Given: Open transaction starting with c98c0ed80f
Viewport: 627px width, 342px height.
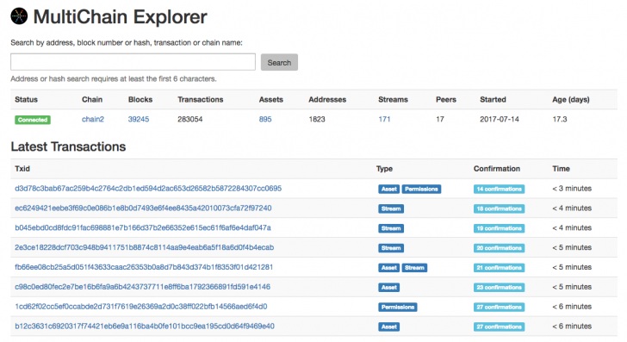Looking at the screenshot, I should (142, 287).
